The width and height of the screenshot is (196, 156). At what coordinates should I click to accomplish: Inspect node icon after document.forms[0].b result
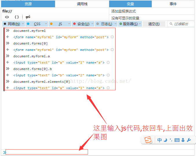108,75
